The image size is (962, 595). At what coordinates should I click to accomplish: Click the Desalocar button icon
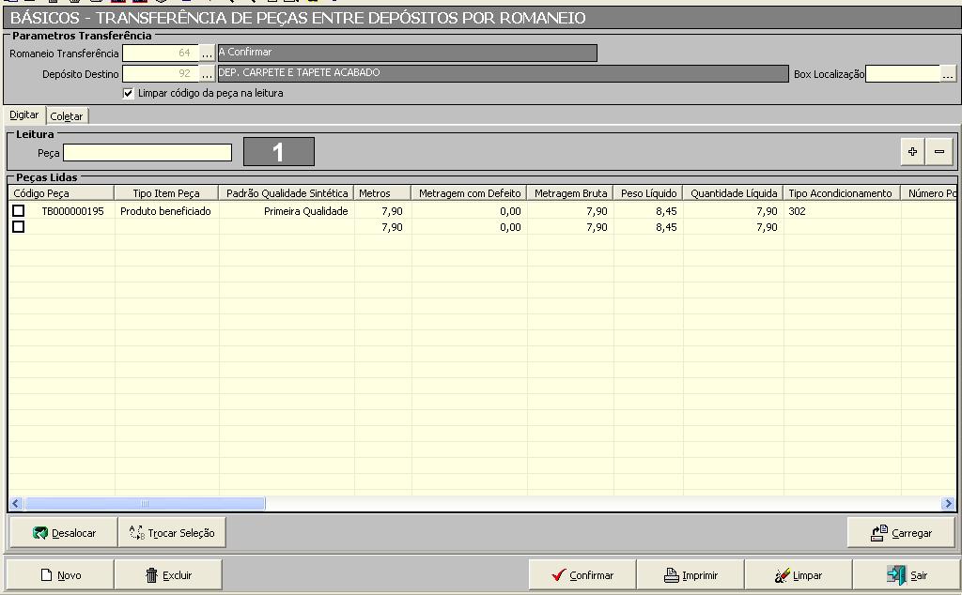point(40,533)
